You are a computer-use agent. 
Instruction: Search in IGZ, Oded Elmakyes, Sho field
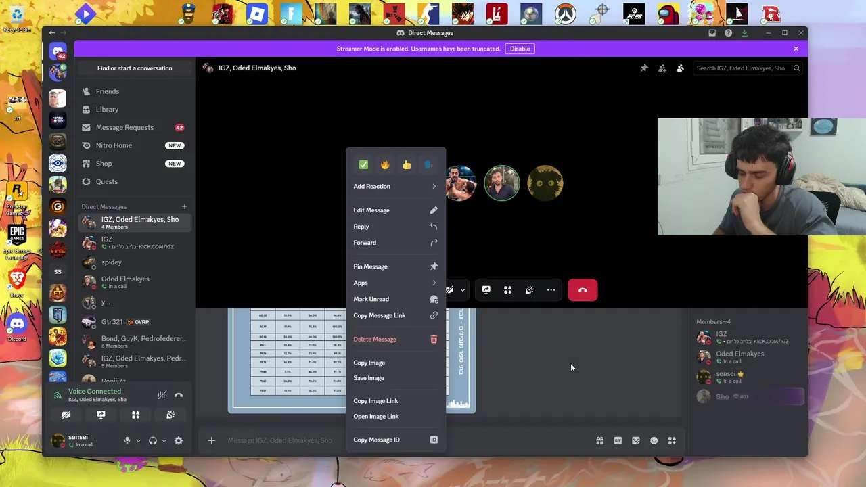coord(748,68)
